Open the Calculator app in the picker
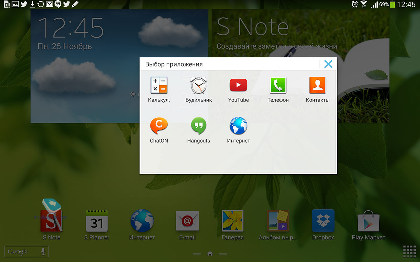This screenshot has height=262, width=420. point(159,86)
